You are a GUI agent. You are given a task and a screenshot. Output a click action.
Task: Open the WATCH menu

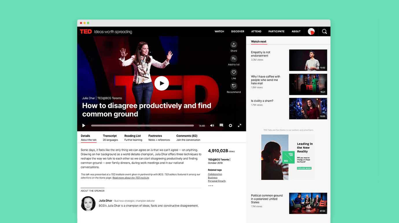[219, 32]
